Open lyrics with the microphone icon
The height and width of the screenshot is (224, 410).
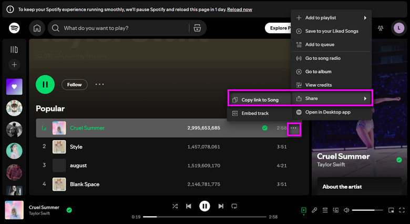[314, 210]
